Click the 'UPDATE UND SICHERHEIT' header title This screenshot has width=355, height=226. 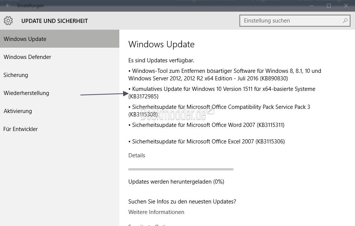(x=54, y=21)
